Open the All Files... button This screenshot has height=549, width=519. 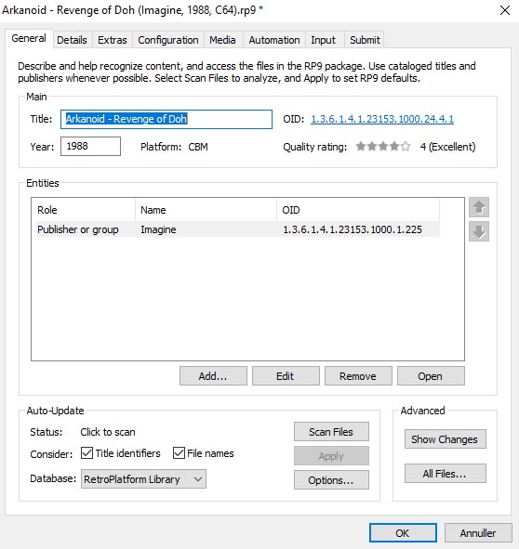(x=446, y=474)
